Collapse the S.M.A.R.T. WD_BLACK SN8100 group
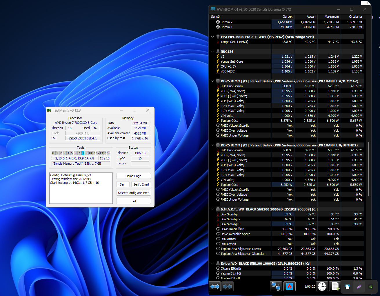This screenshot has width=380, height=296. pos(212,209)
